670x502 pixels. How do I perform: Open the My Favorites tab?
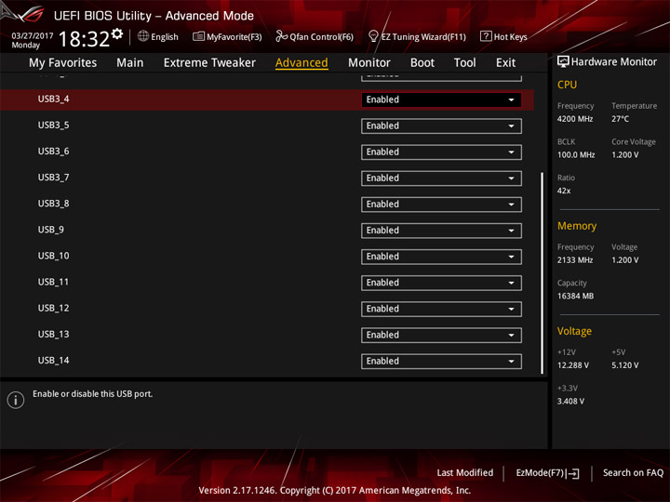(63, 63)
